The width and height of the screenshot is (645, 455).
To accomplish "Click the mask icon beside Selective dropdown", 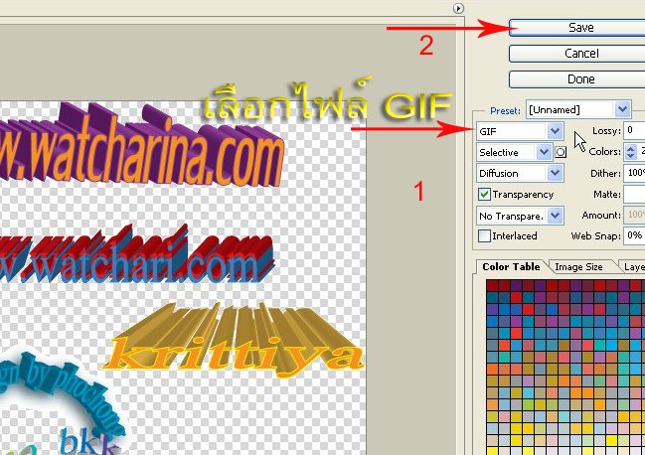I will click(561, 152).
